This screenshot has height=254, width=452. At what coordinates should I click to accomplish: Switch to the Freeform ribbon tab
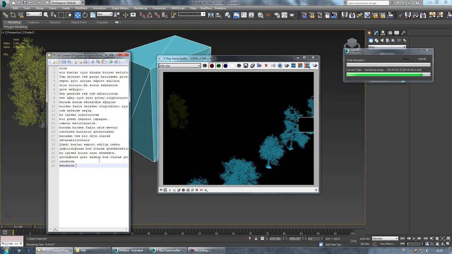click(33, 22)
